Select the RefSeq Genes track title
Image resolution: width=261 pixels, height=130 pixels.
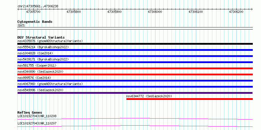30,112
